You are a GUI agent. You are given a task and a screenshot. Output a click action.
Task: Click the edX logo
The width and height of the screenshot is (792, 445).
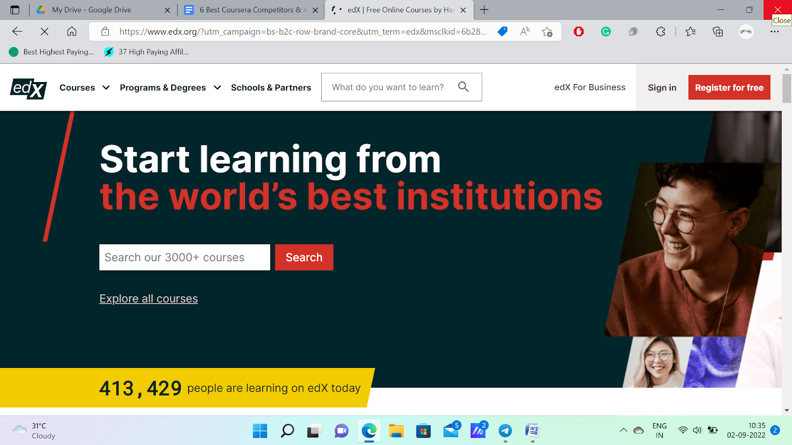(29, 89)
